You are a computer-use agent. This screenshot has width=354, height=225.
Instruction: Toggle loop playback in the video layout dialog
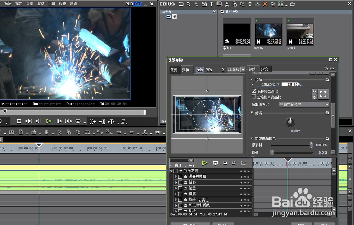coord(215,163)
